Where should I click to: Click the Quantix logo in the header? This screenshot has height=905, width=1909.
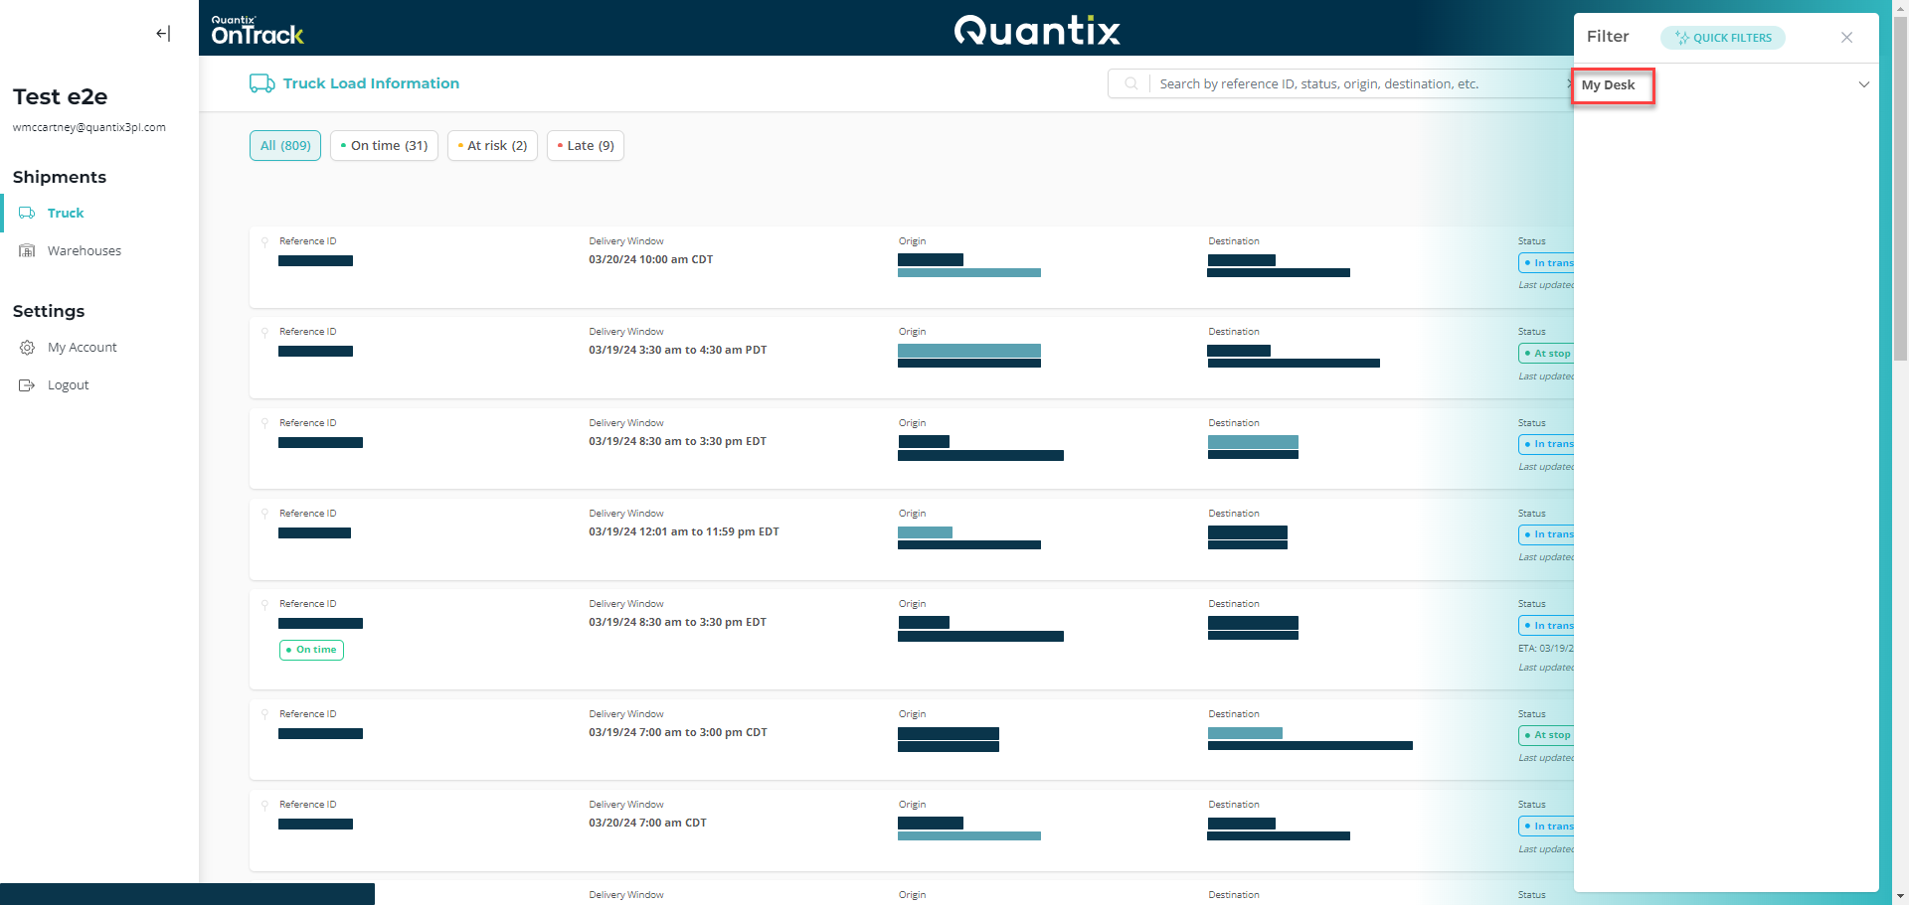(x=1036, y=30)
